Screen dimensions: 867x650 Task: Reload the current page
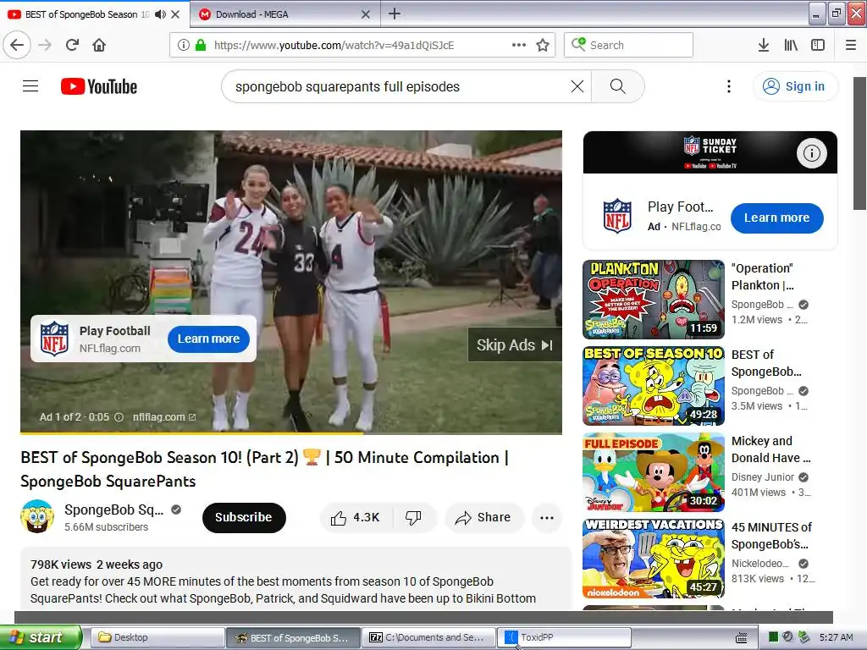point(73,45)
